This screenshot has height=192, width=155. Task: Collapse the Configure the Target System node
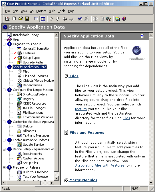4,90
